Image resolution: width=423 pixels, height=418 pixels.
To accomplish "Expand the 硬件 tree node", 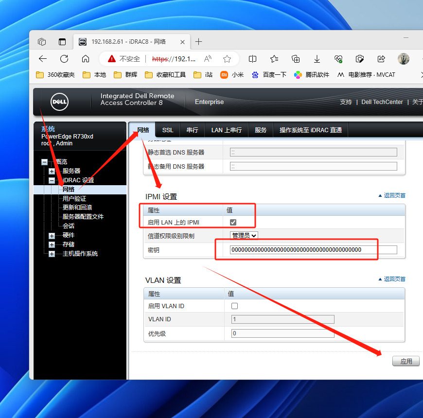I will (x=52, y=235).
